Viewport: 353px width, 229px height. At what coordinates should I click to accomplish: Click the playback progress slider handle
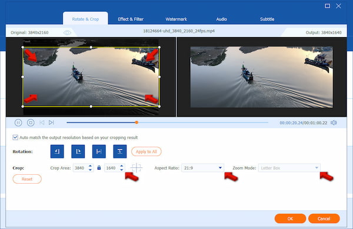(x=136, y=122)
